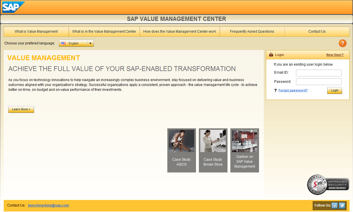Email benchmarking@sap.com via footer link
Image resolution: width=353 pixels, height=212 pixels.
(48, 205)
